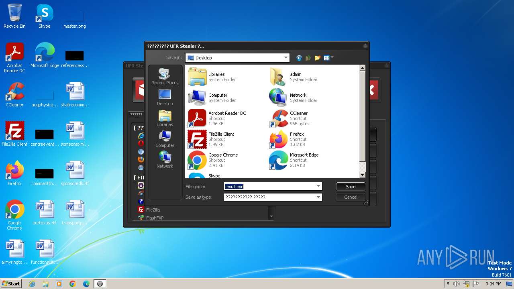
Task: Open Windows Explorer from the taskbar
Action: click(x=45, y=284)
